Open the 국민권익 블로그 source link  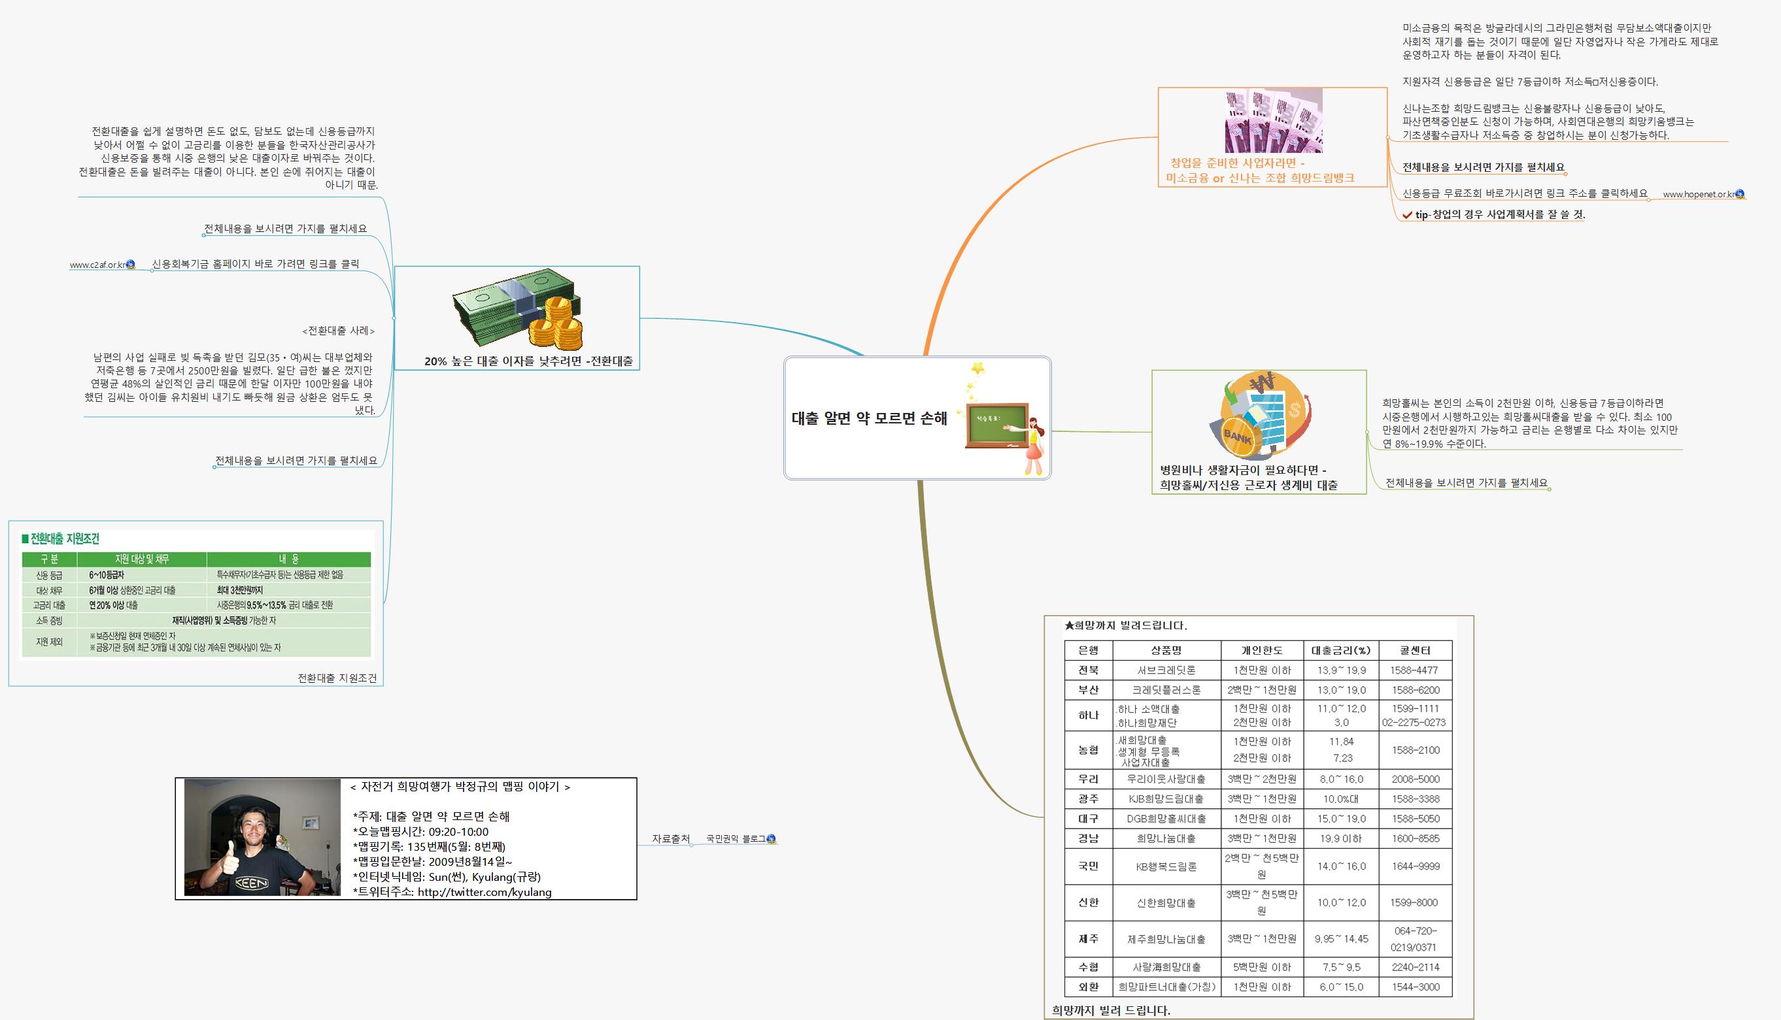point(736,838)
